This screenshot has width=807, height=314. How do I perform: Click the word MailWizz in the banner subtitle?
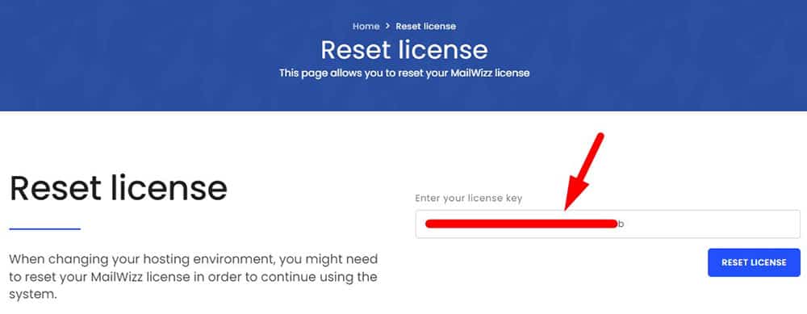coord(466,73)
